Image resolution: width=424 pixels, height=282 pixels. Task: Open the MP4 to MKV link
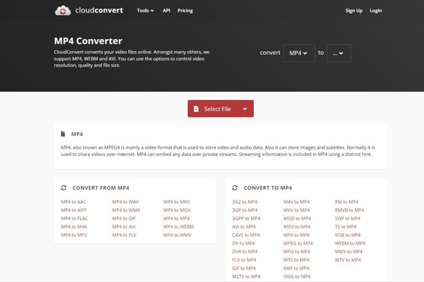coord(177,202)
